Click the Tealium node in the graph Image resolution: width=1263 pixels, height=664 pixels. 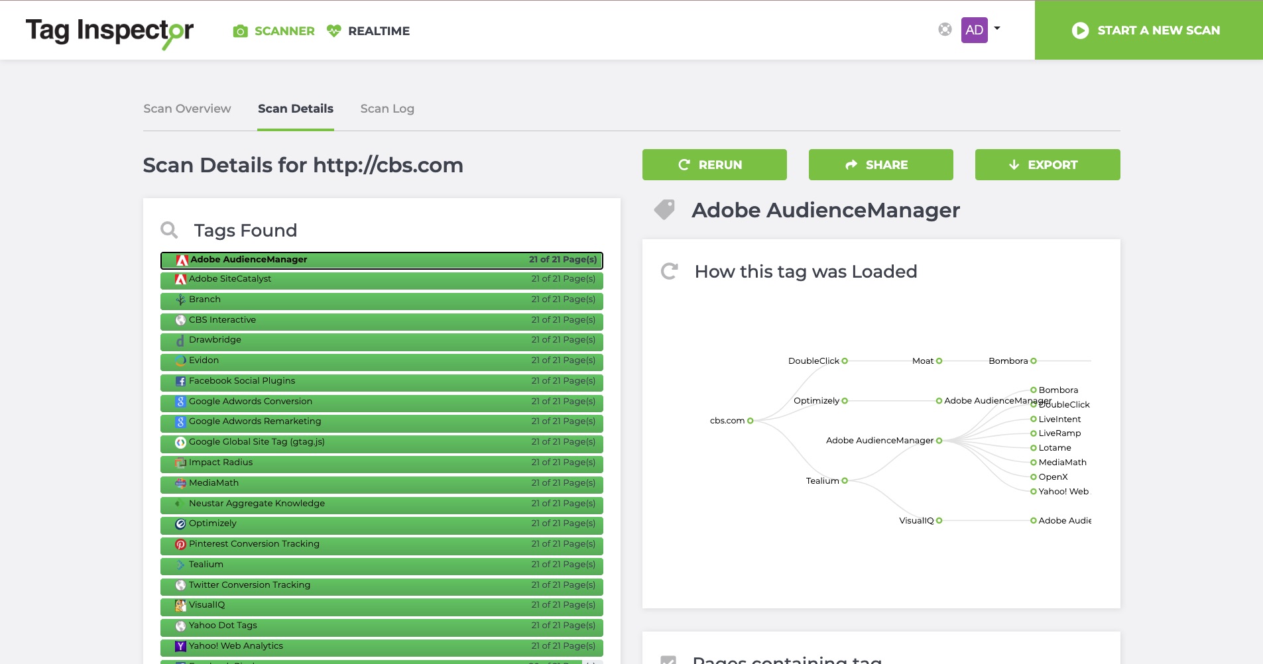[845, 481]
